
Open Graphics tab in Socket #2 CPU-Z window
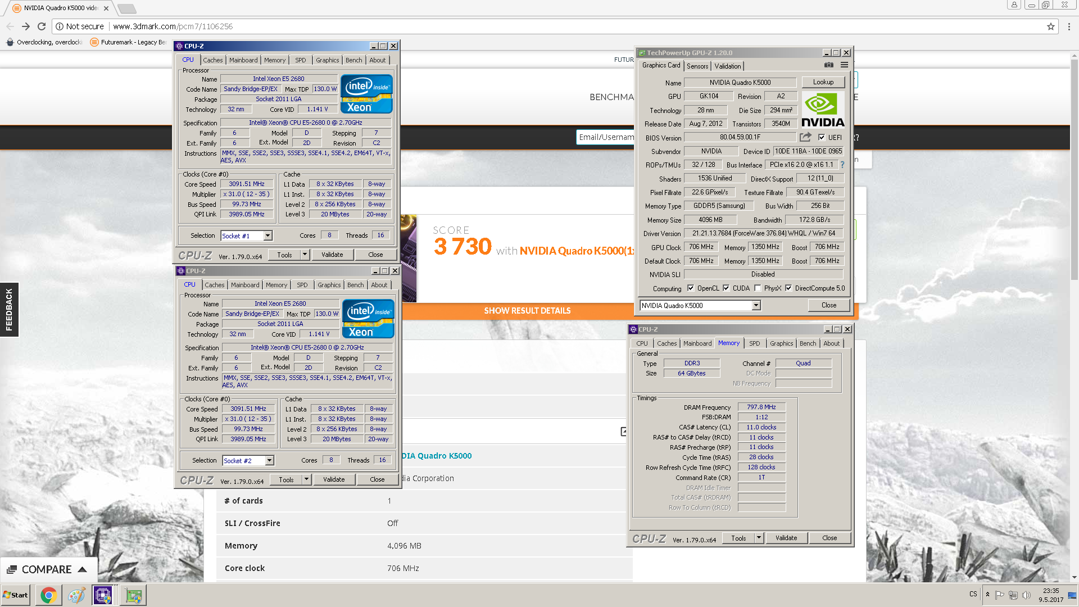click(329, 285)
